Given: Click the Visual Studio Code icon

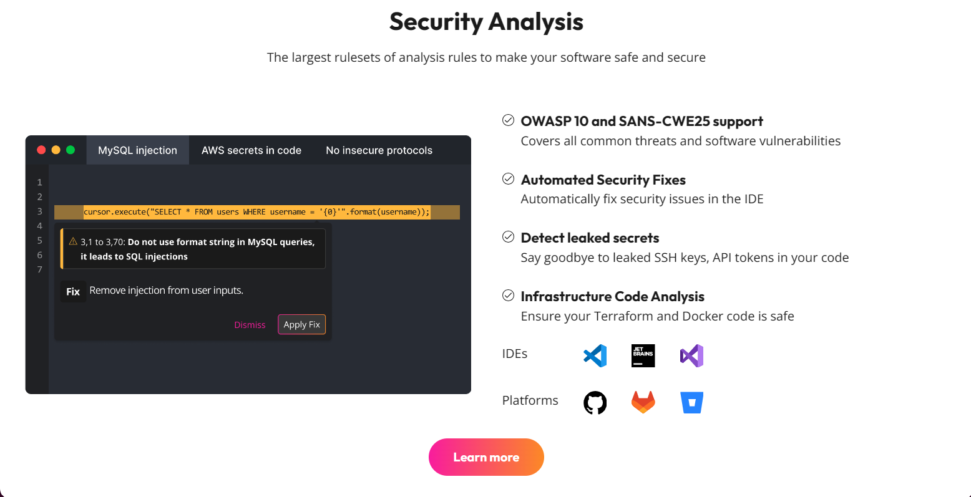Looking at the screenshot, I should 595,355.
